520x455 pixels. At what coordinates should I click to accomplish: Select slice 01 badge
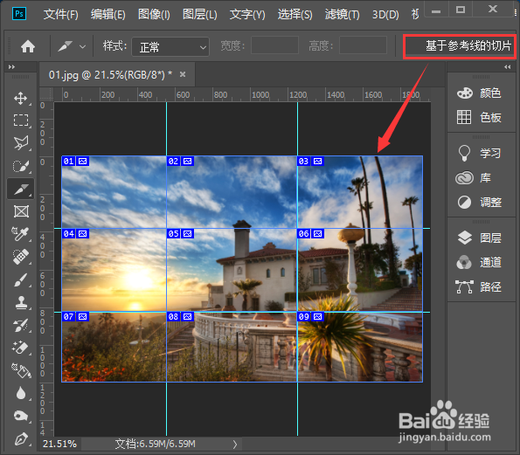(x=75, y=162)
